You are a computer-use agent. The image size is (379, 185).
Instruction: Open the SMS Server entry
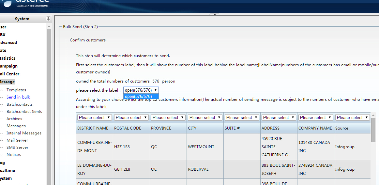17,147
